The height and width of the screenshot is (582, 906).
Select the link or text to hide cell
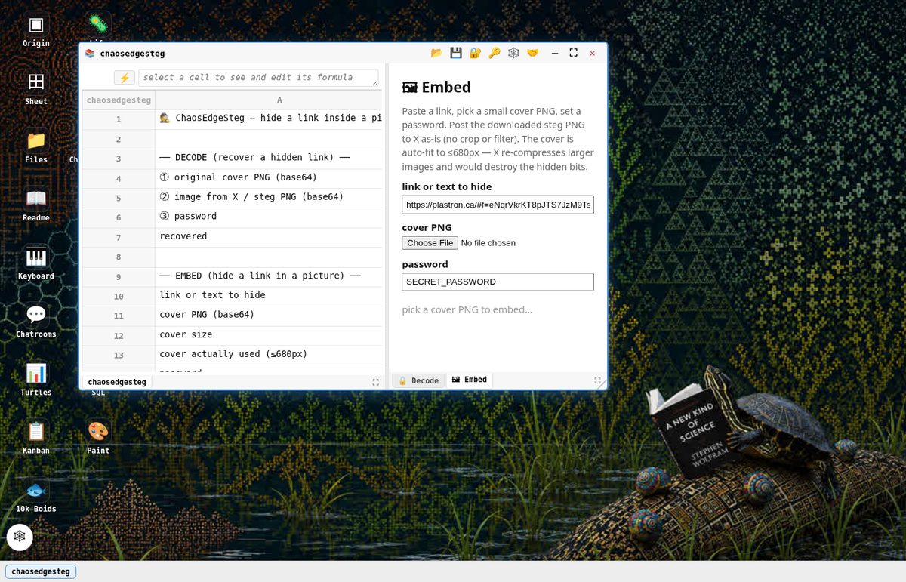[x=269, y=296]
